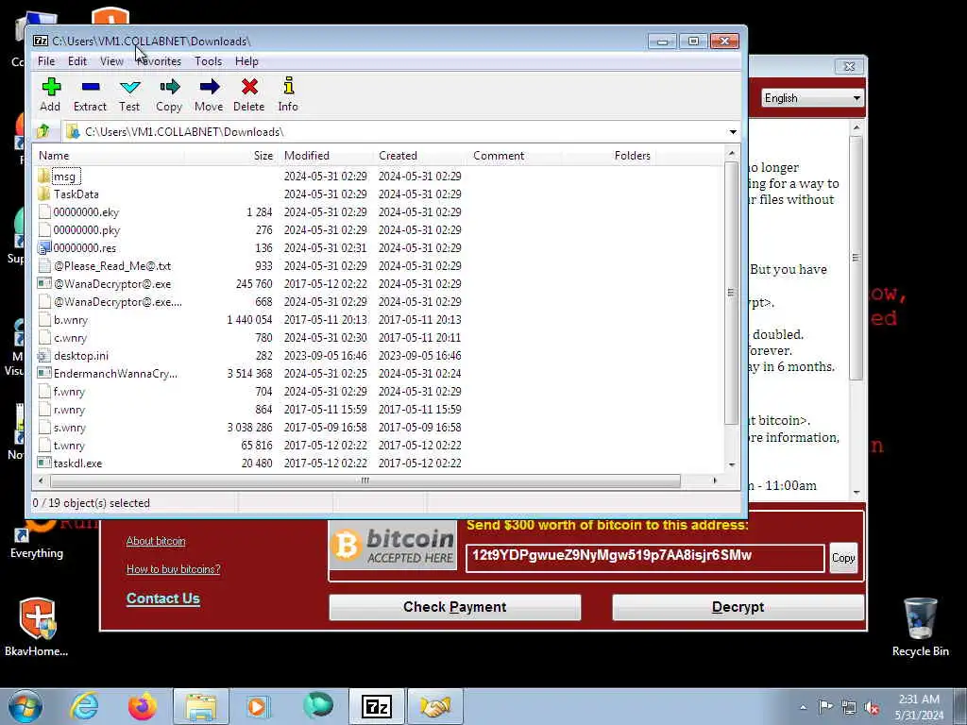
Task: Open the English language dropdown
Action: (x=812, y=98)
